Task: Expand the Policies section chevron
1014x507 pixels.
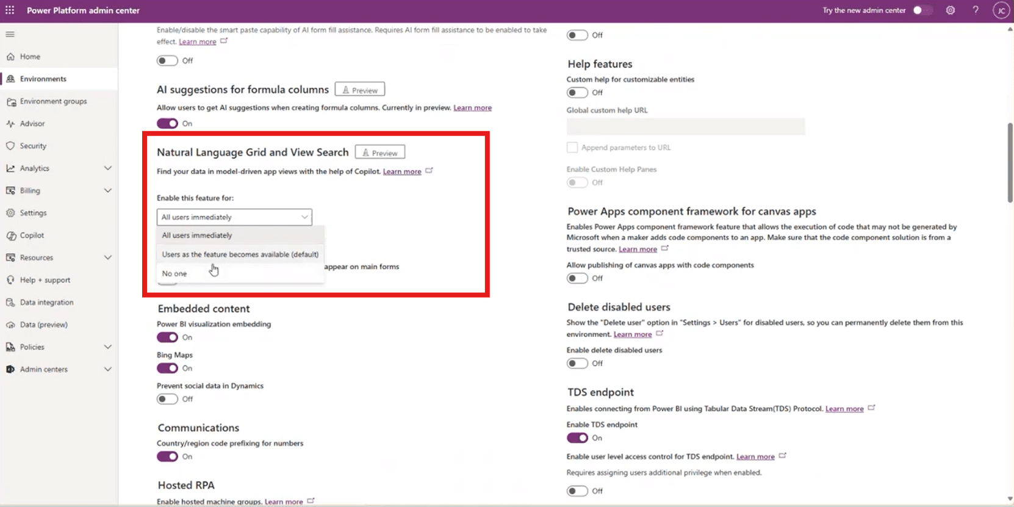Action: 107,347
